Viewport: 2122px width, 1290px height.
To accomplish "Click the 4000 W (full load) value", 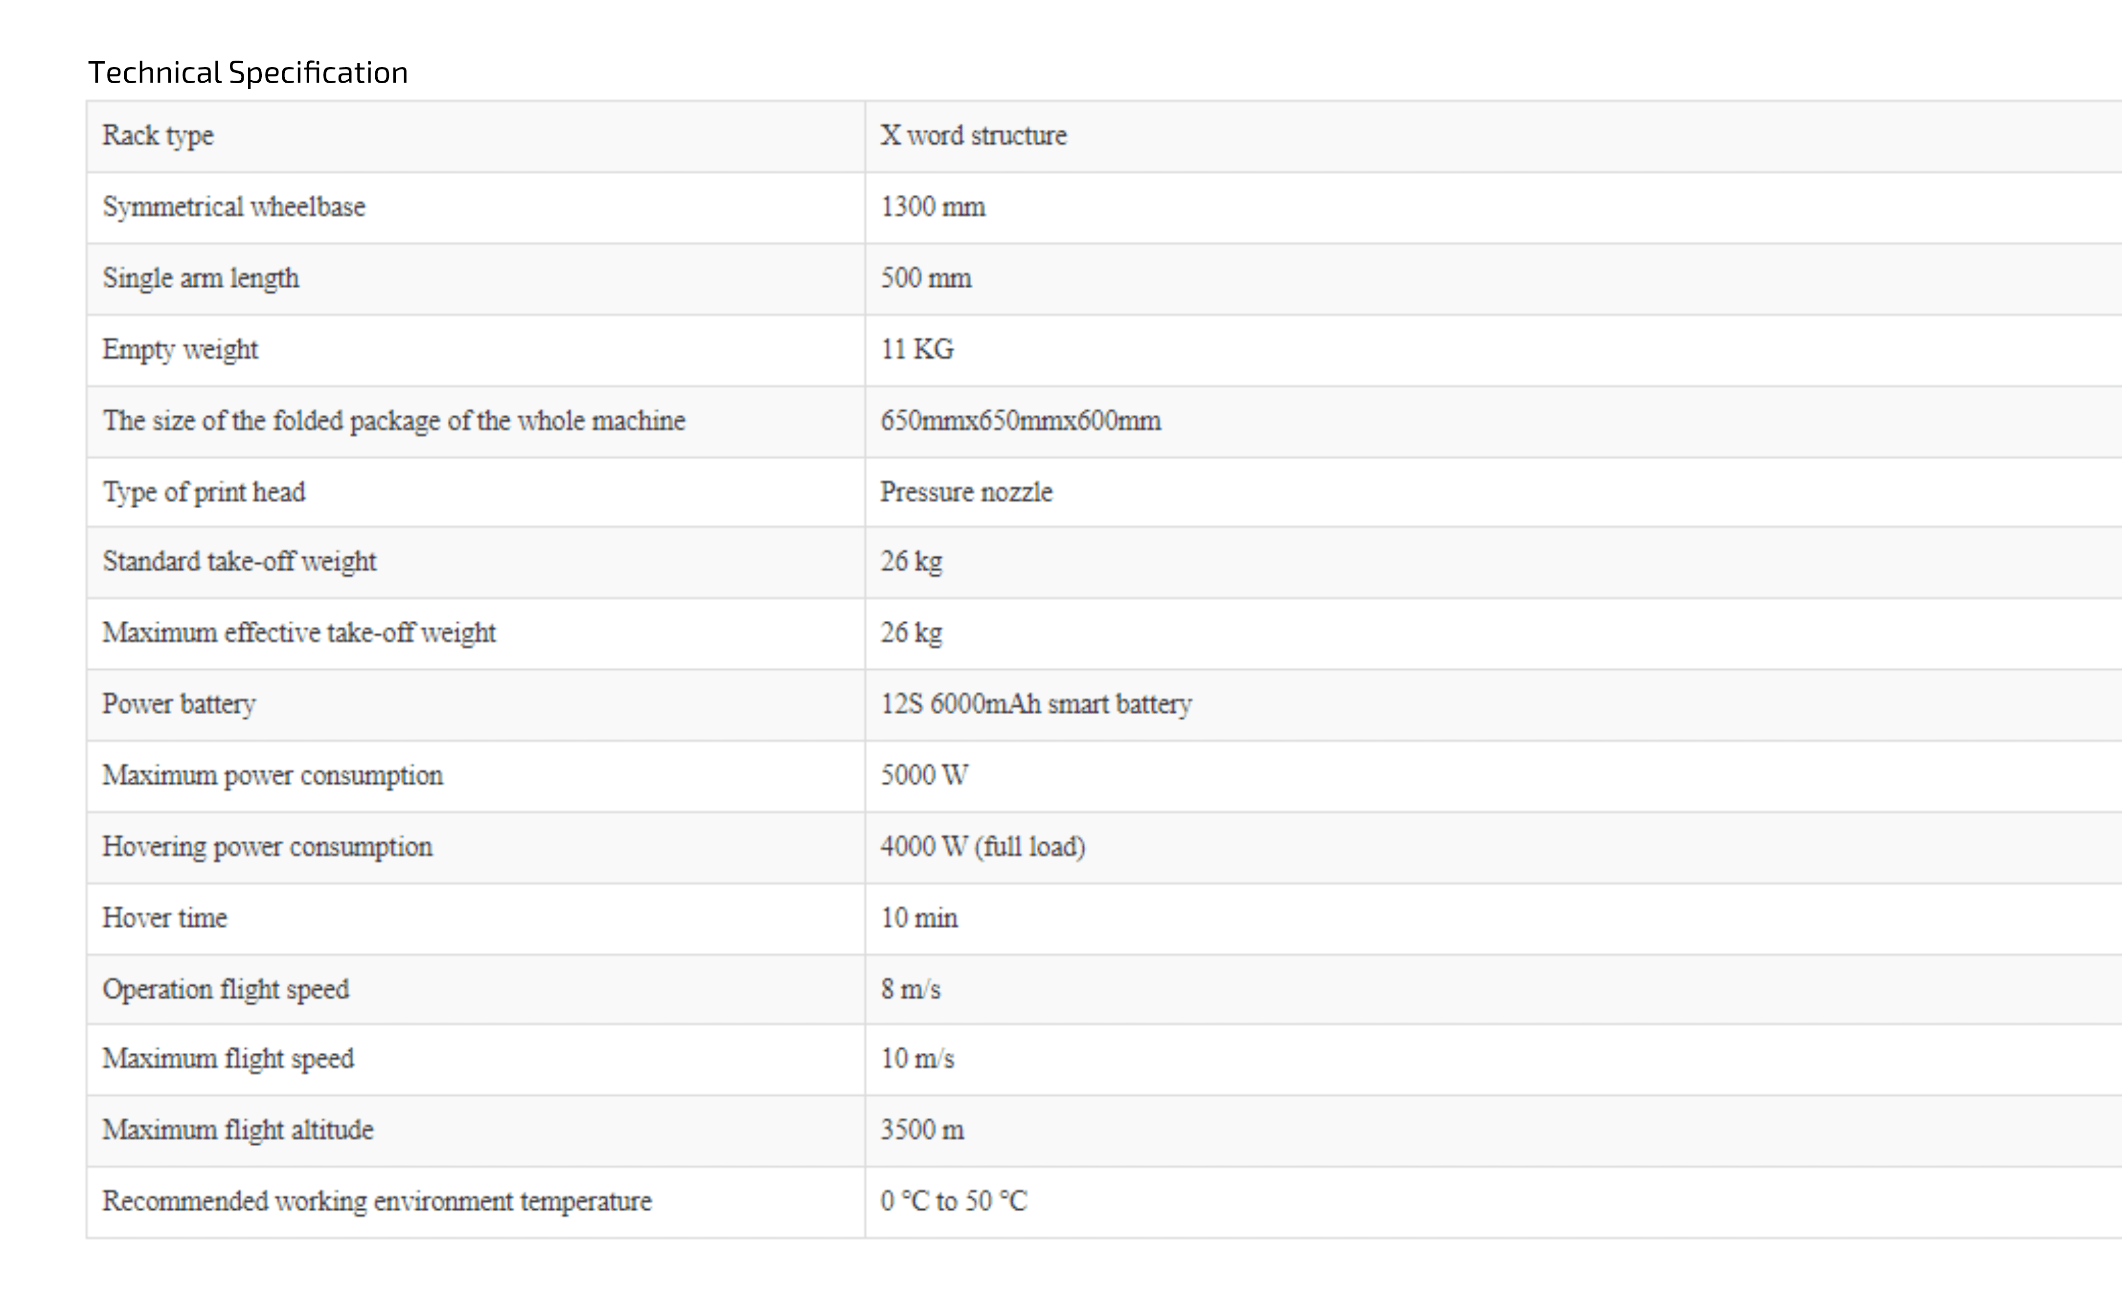I will 982,846.
